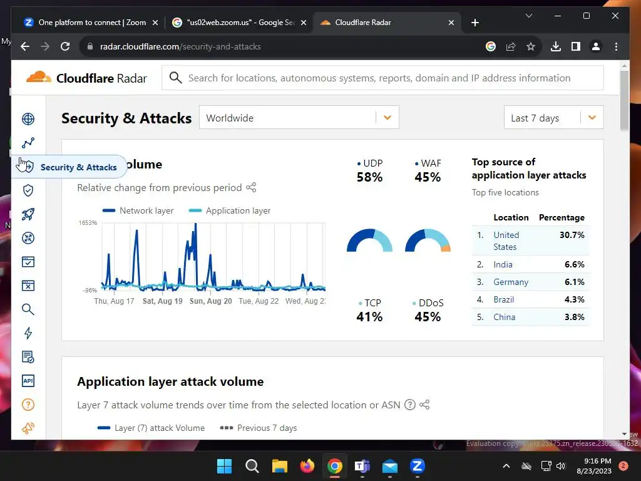Open the lightning bolt icon in sidebar
Screen dimensions: 641x481
[28, 333]
